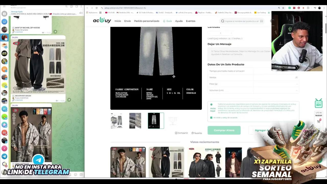This screenshot has height=184, width=327.
Task: Reload the acbuy page
Action: coord(96,8)
